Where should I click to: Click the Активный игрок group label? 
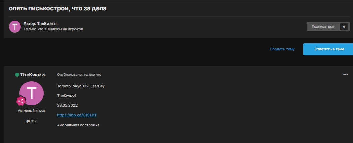pyautogui.click(x=32, y=110)
